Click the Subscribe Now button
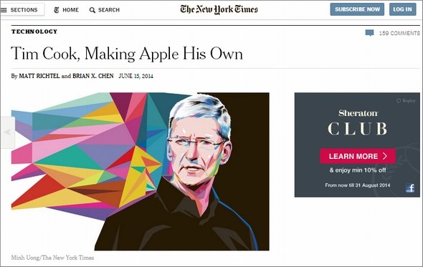This screenshot has height=267, width=423. pos(357,9)
